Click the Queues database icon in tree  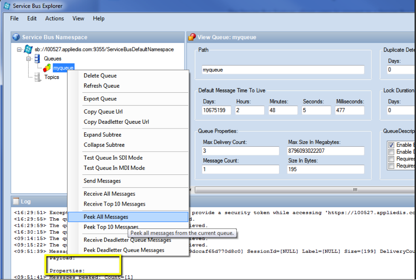37,59
